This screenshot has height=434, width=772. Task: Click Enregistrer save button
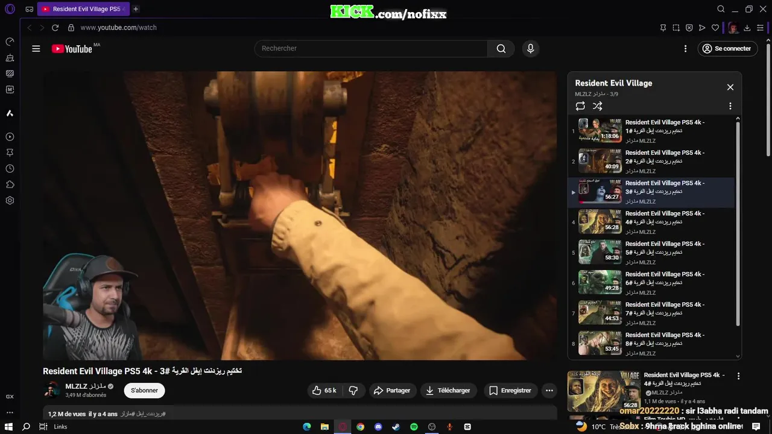click(x=510, y=391)
